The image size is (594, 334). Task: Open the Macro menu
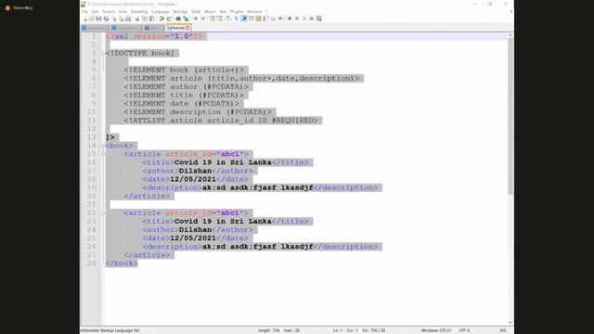[x=211, y=12]
